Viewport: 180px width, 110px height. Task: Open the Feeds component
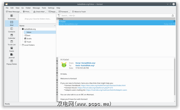coord(12,49)
